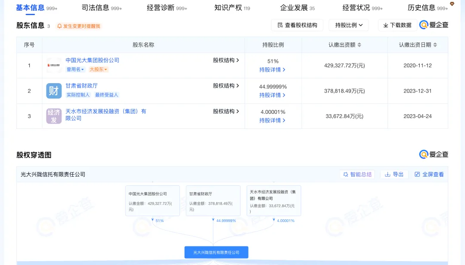Click the 光大兴陇信托 blue node in chart

(216, 252)
